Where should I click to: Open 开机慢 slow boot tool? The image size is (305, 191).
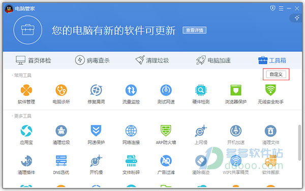click(96, 165)
